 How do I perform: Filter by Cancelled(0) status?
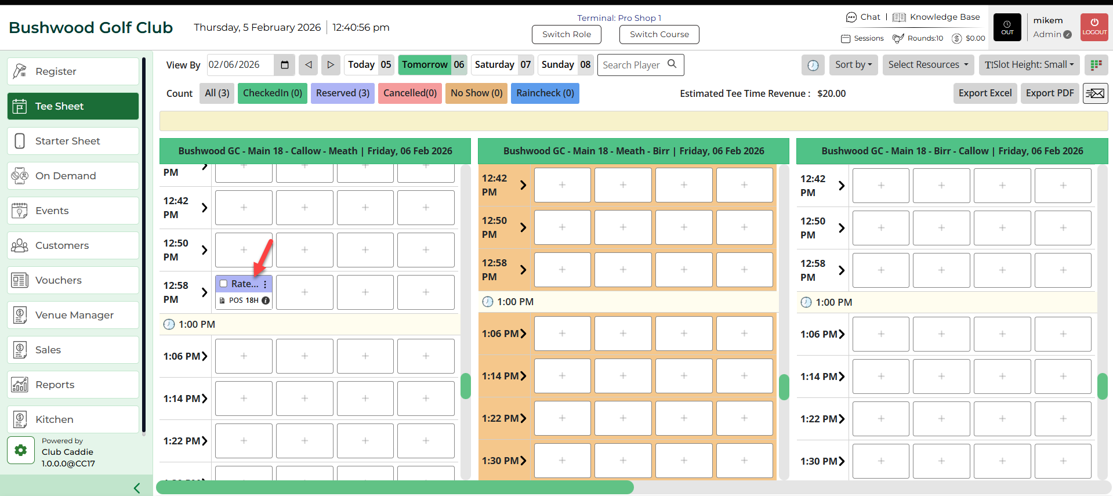[409, 93]
